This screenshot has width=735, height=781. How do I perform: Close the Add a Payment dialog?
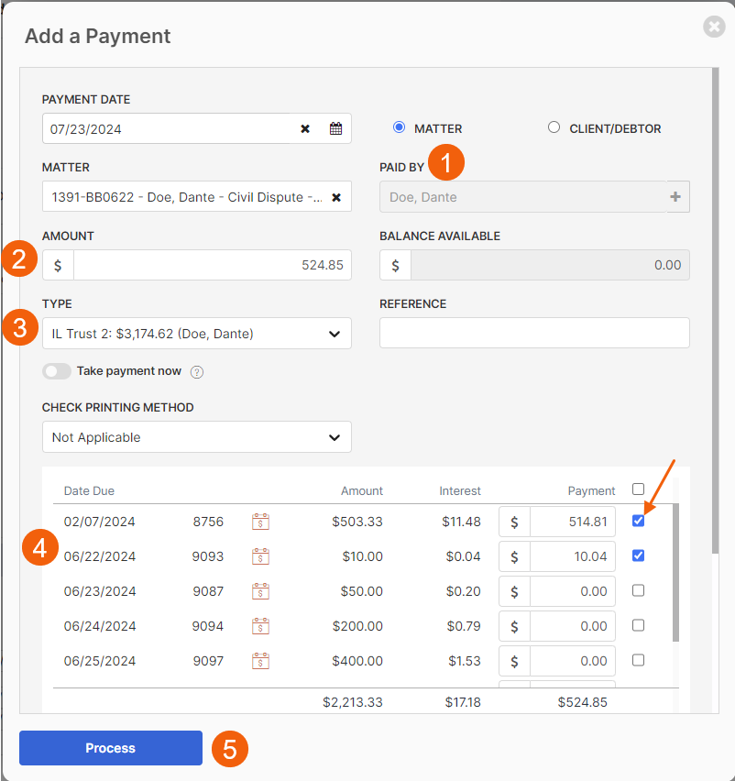714,27
